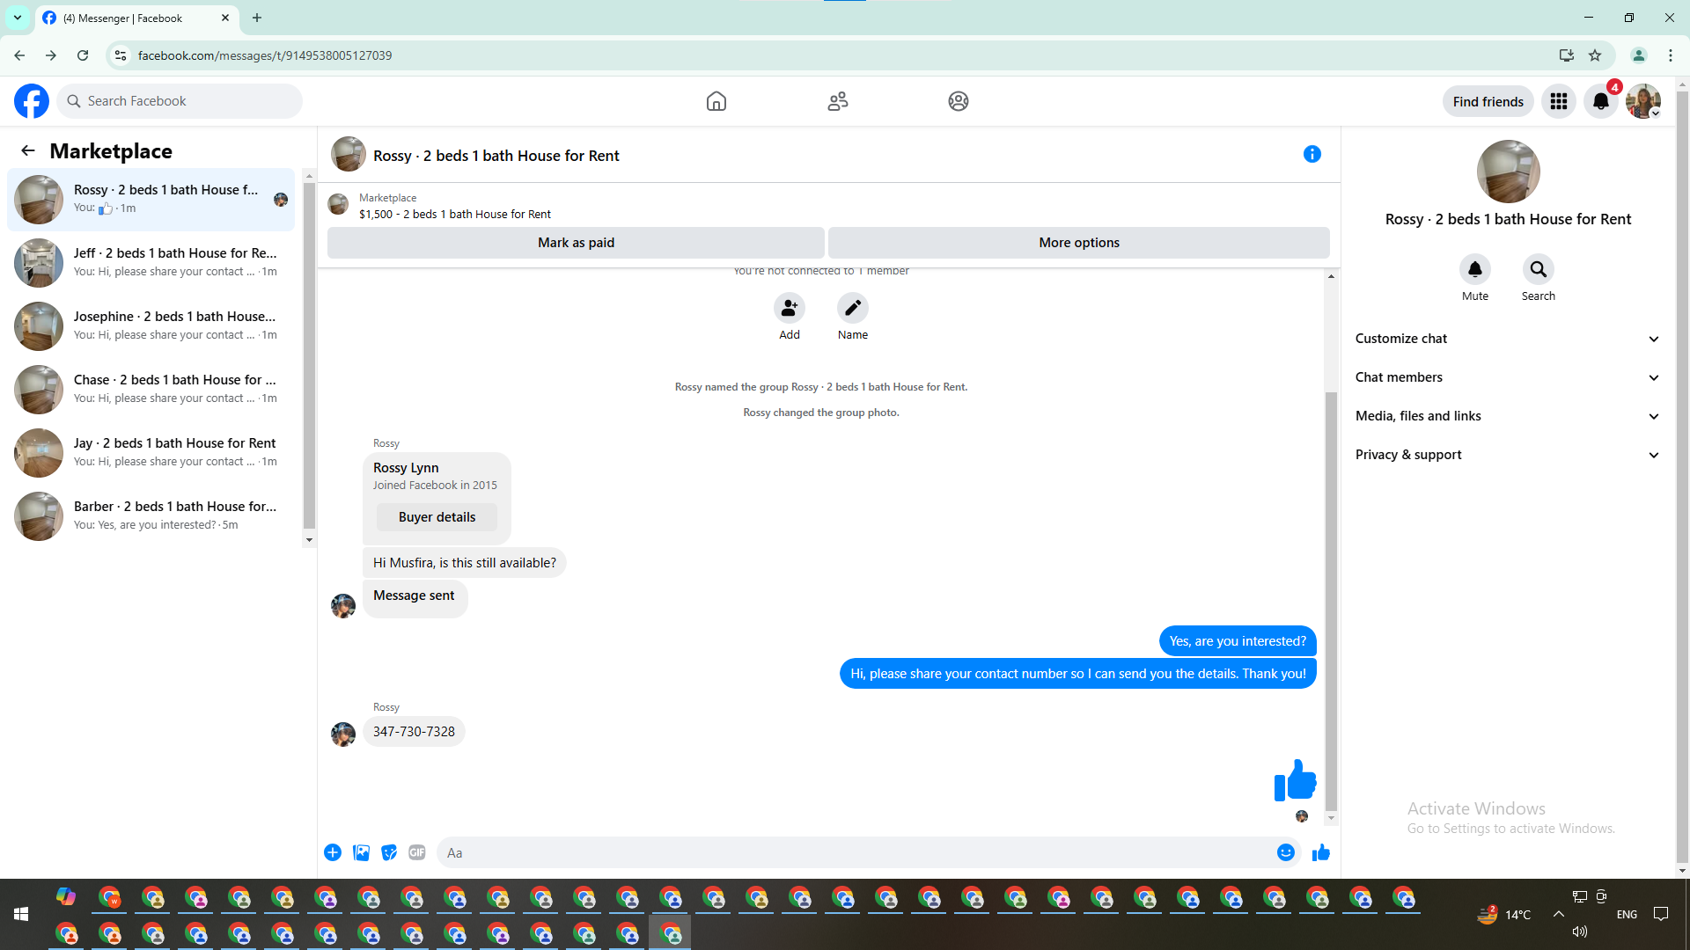Go back from Marketplace chats
Image resolution: width=1690 pixels, height=950 pixels.
pos(28,150)
